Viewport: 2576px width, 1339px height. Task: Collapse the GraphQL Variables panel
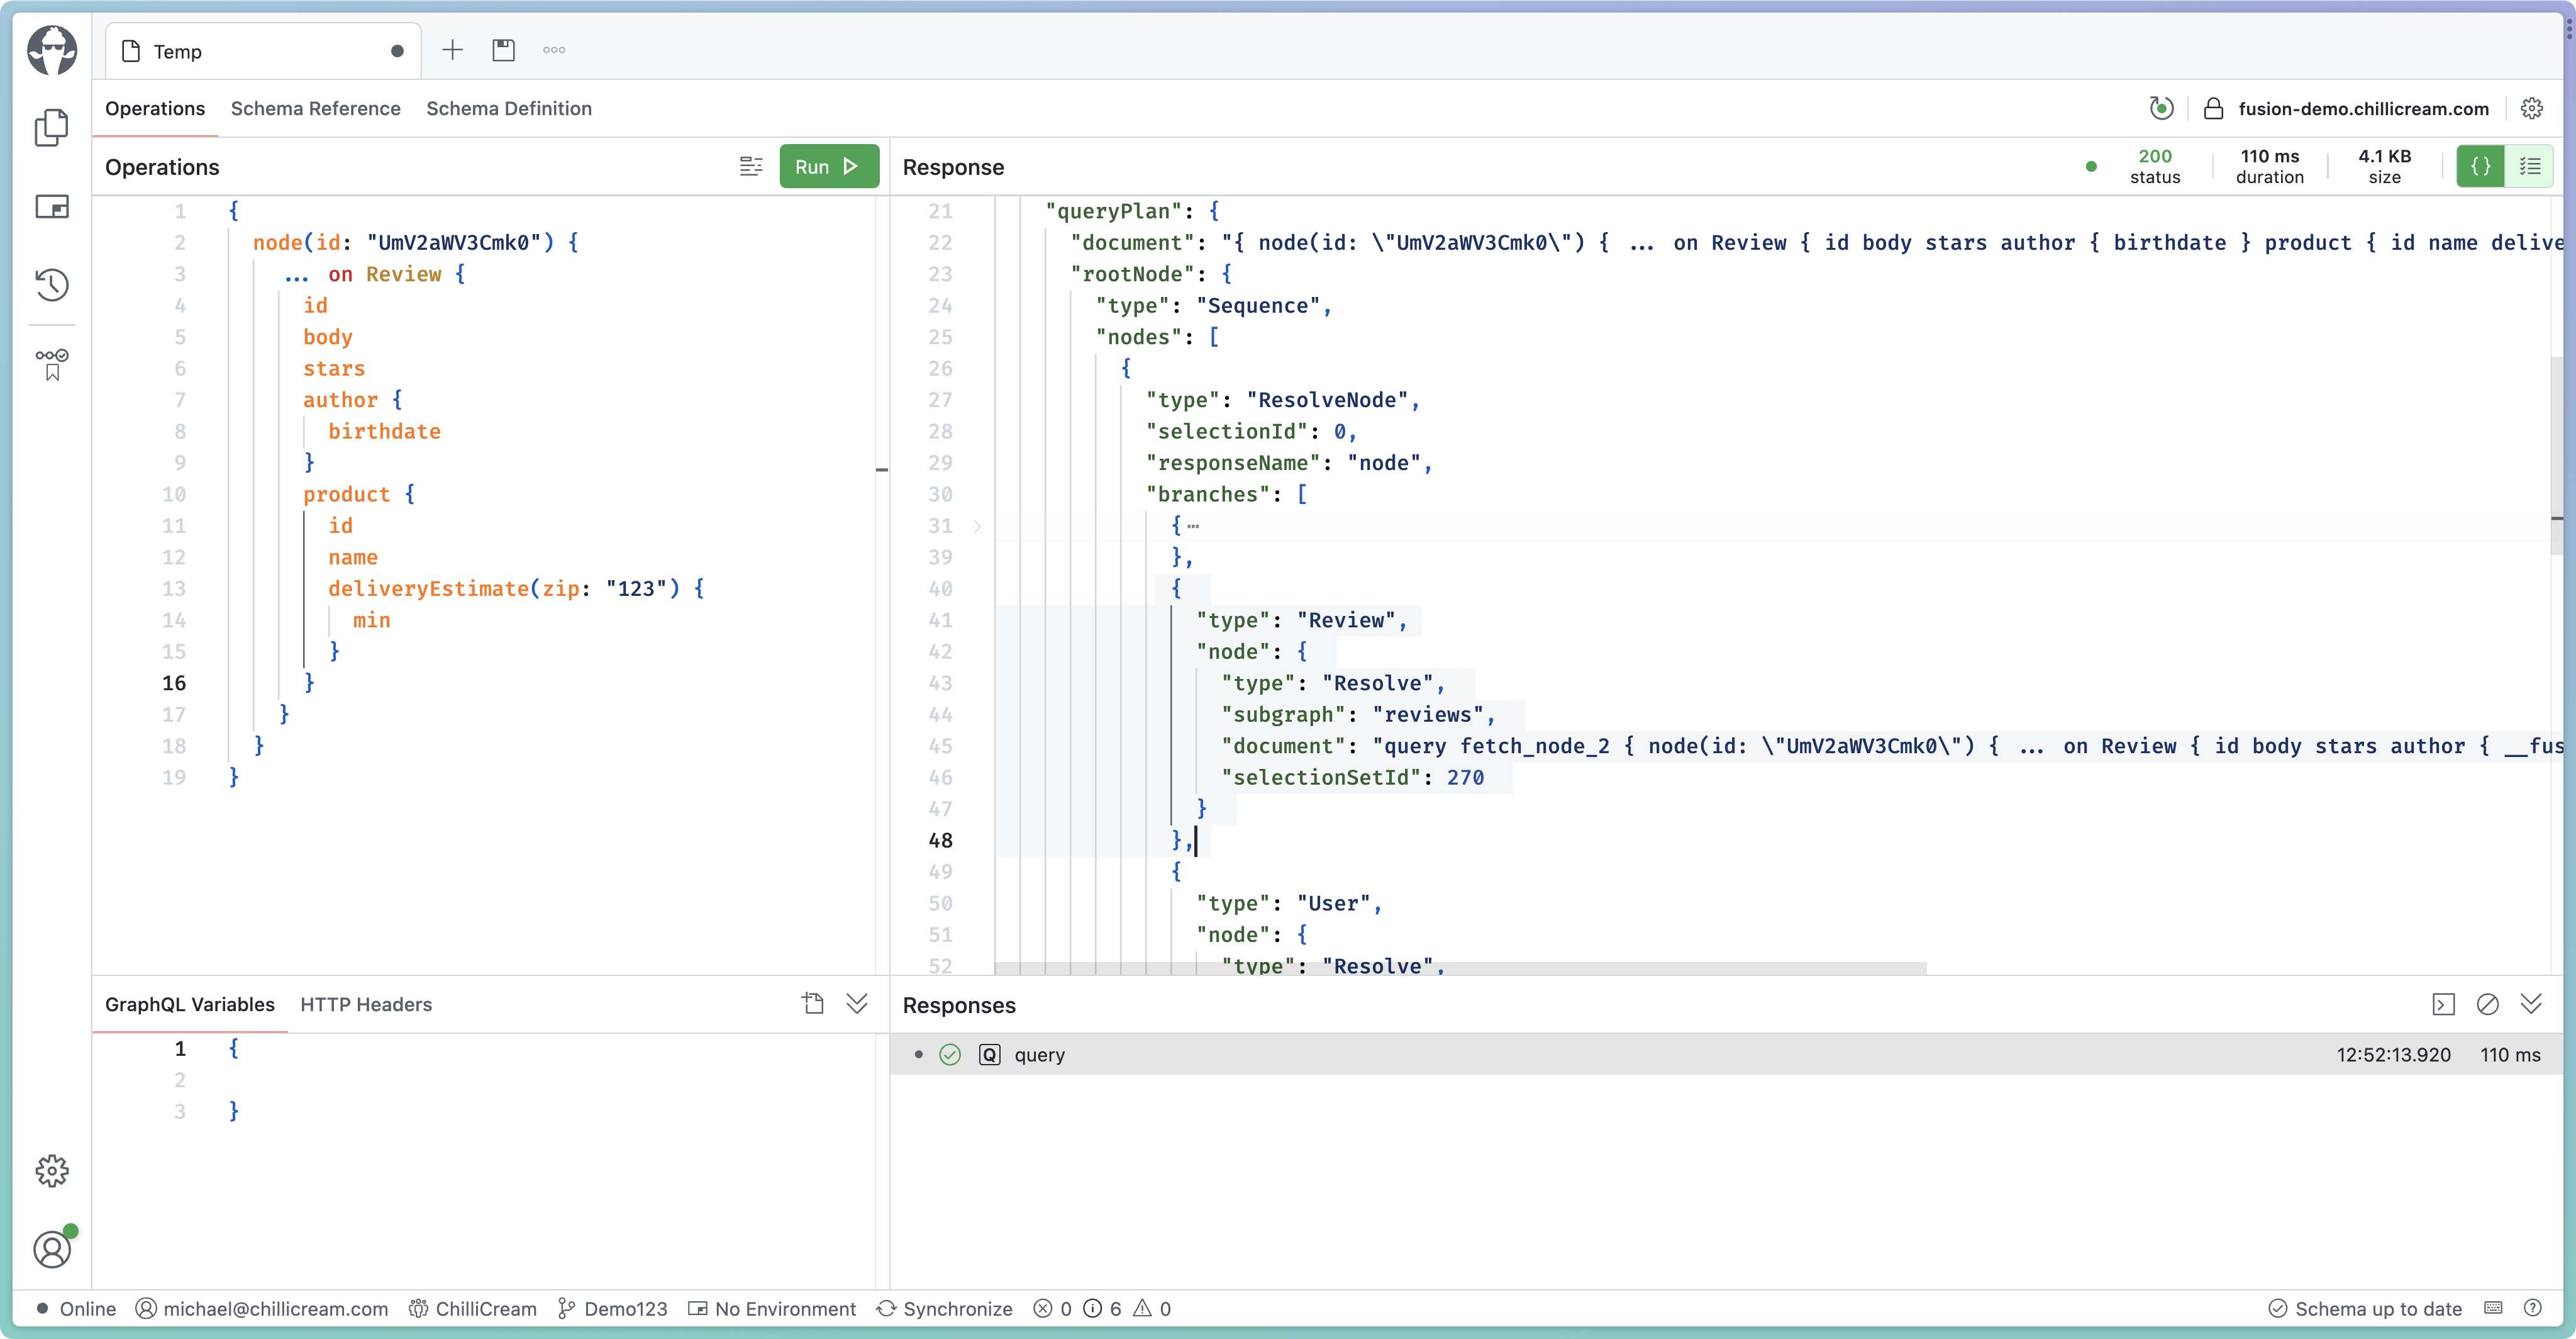pyautogui.click(x=857, y=1004)
